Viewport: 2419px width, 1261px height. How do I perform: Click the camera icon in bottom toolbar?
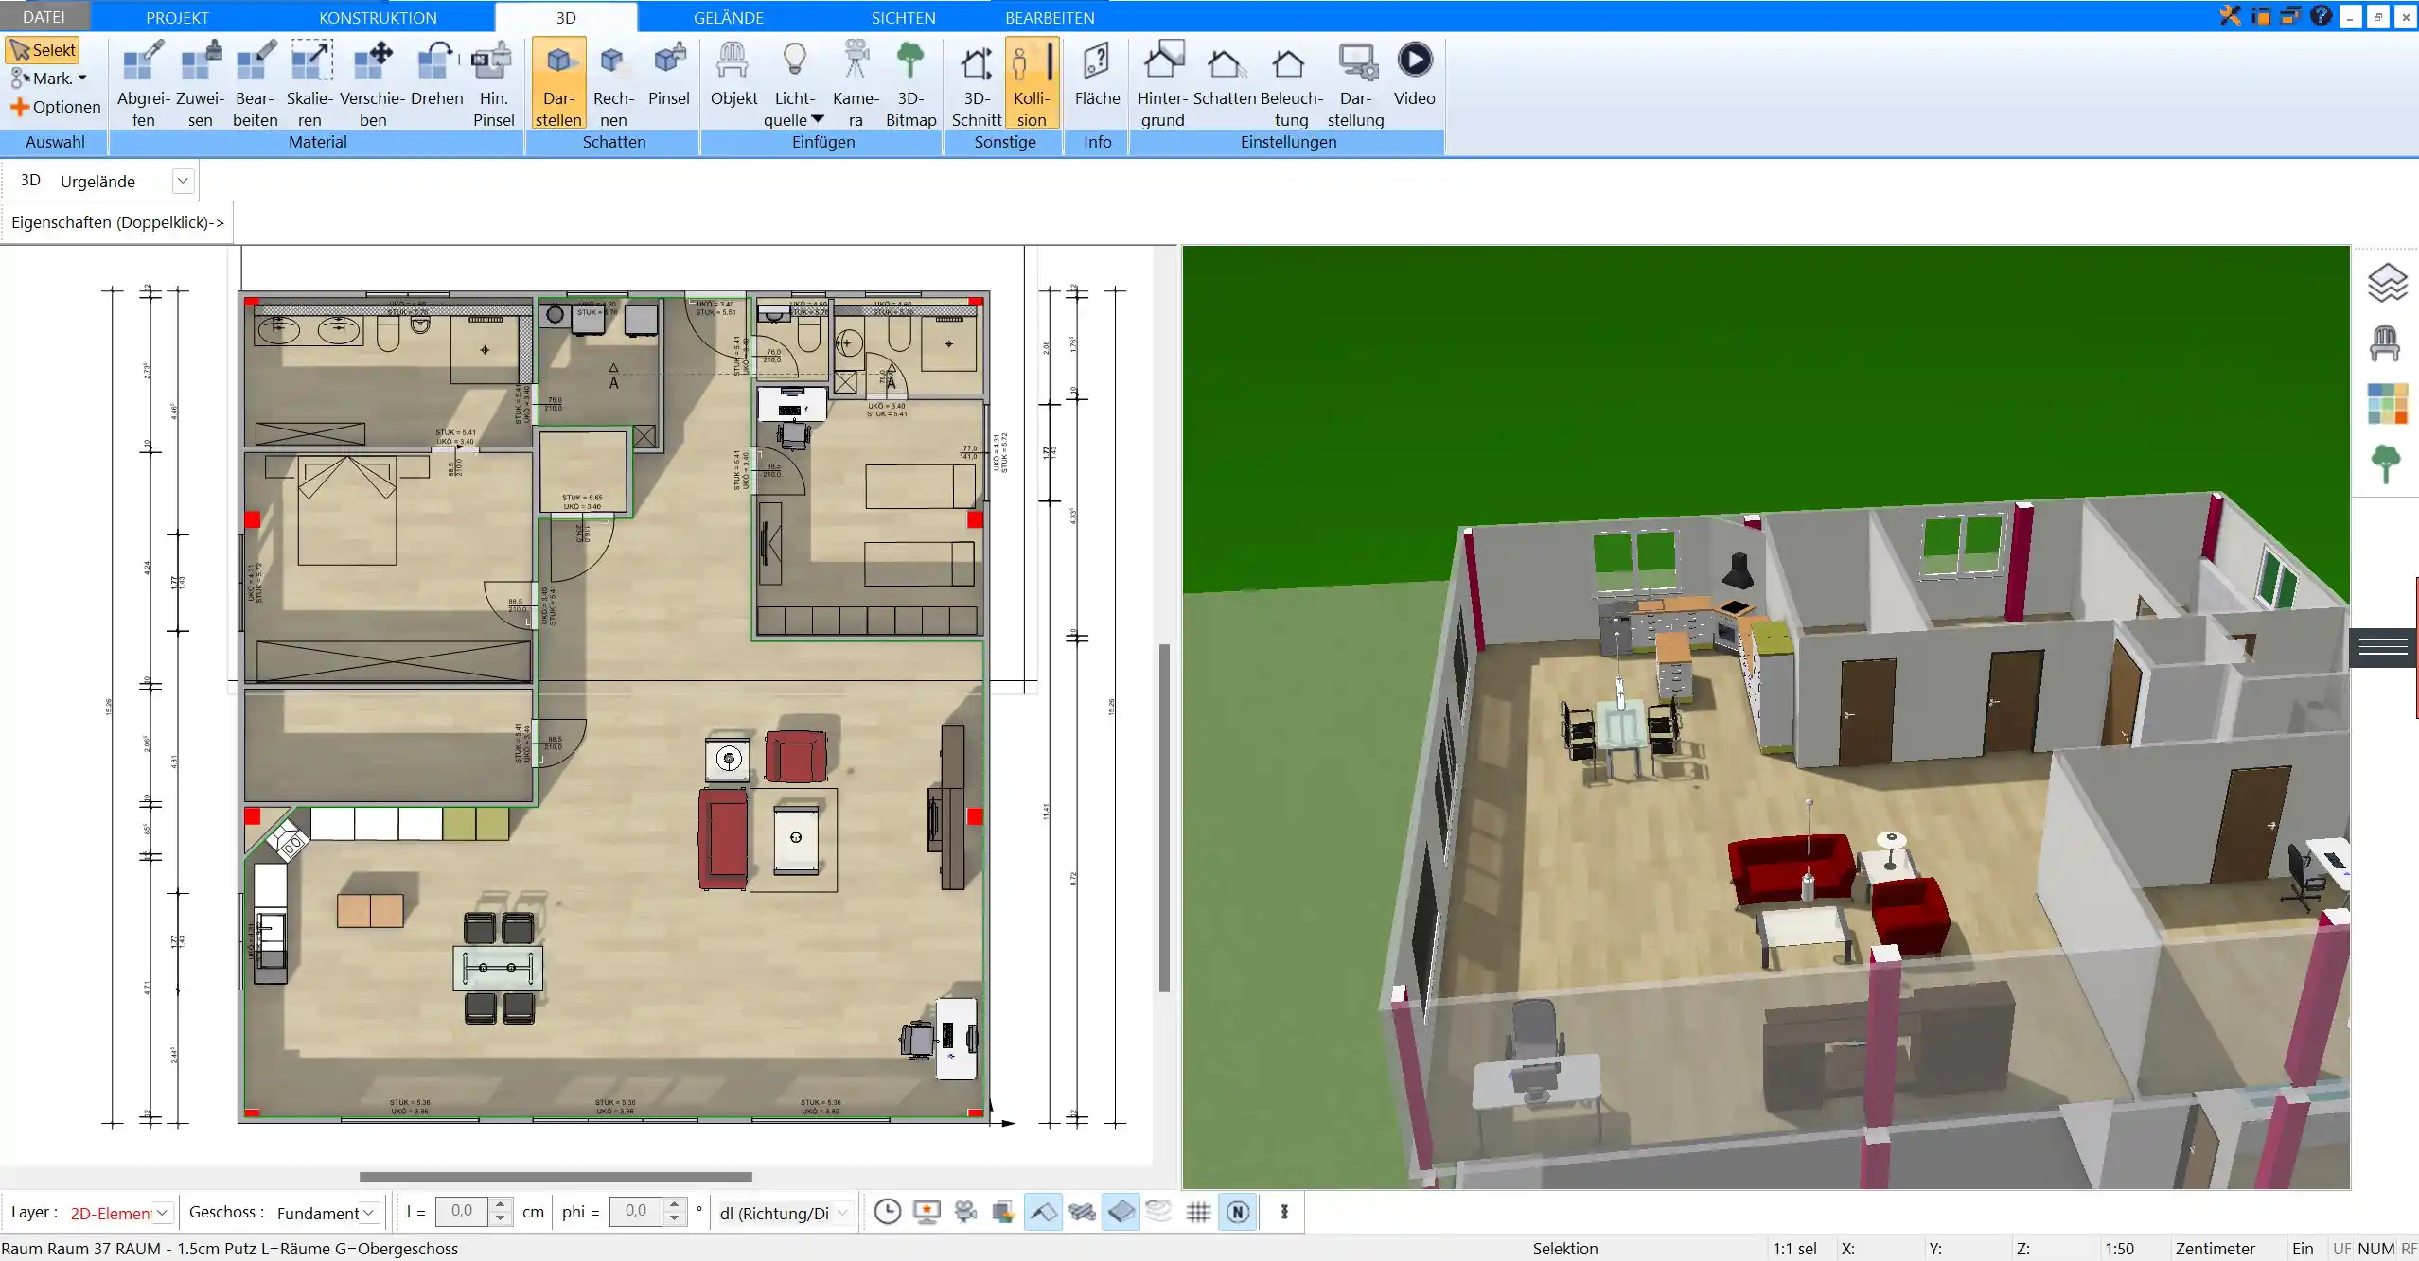click(965, 1212)
